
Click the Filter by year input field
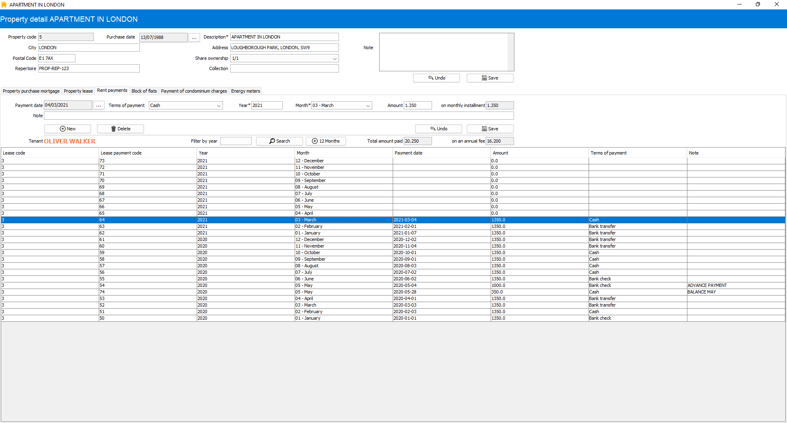[x=236, y=141]
